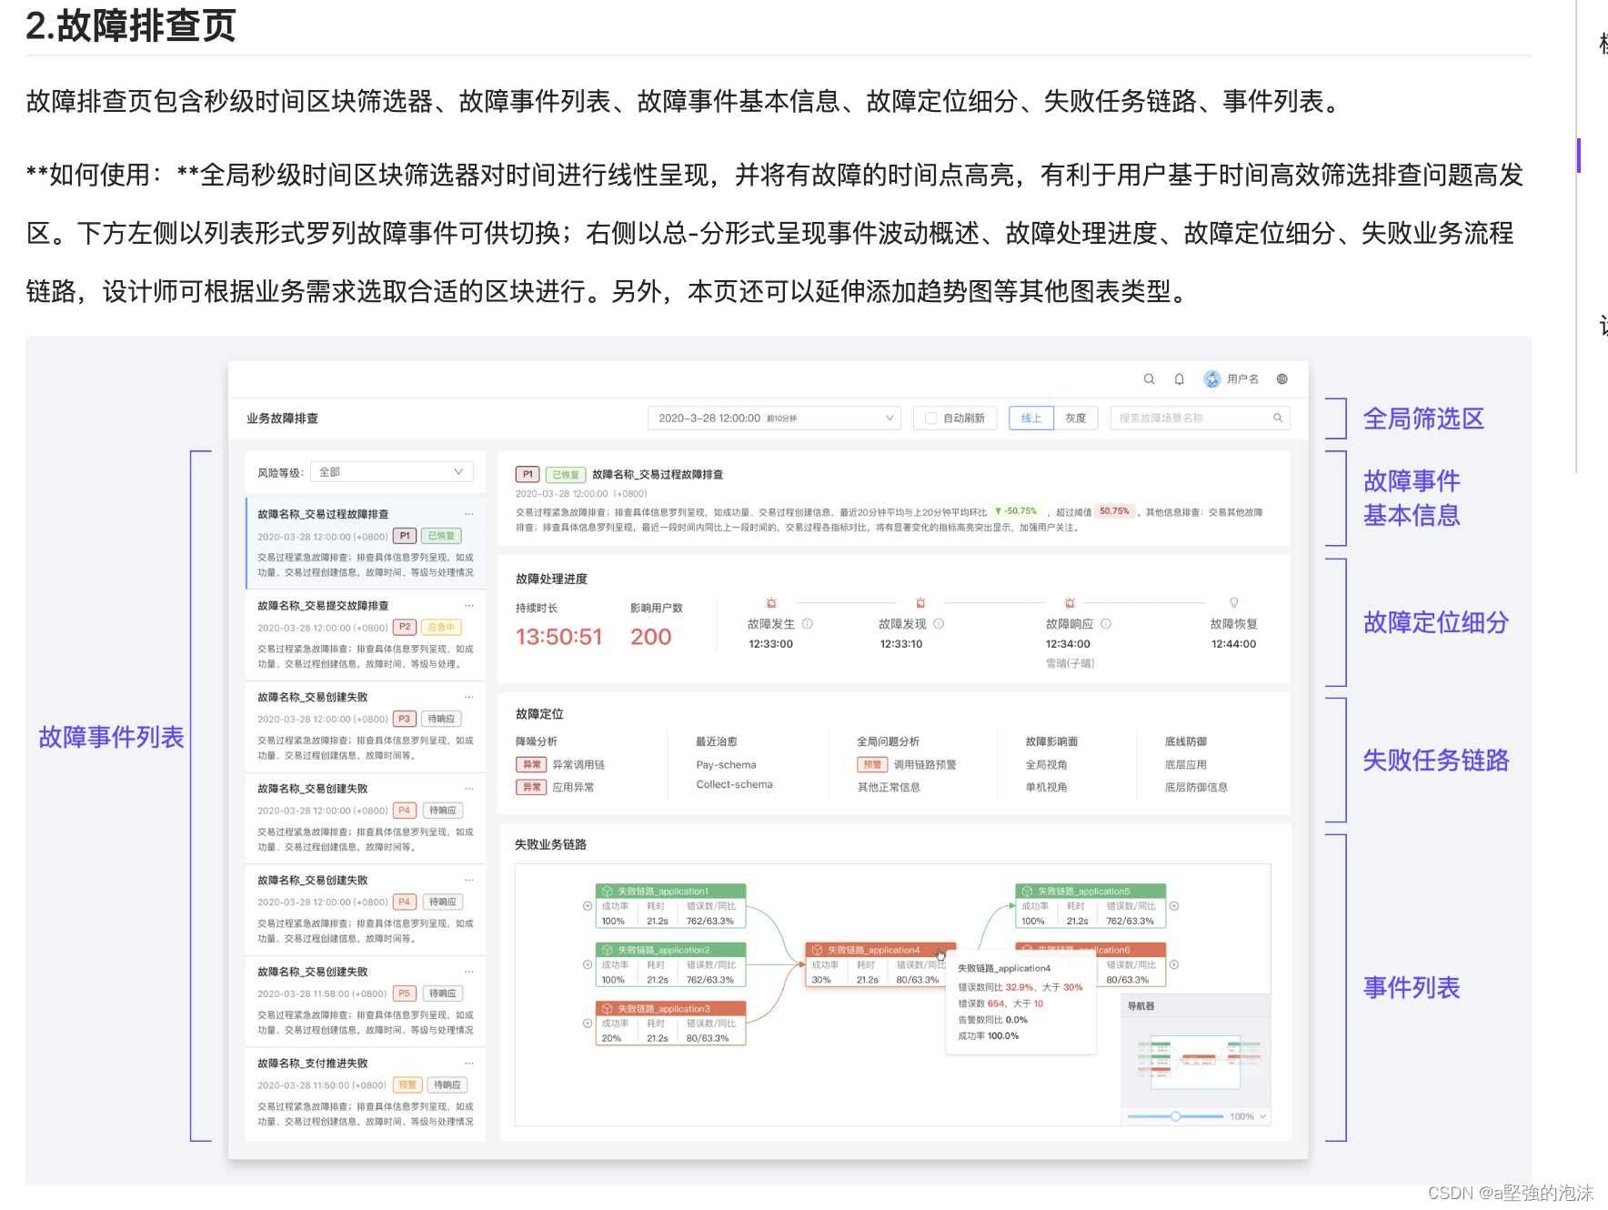Expand the plus button left of application3

tap(588, 1023)
